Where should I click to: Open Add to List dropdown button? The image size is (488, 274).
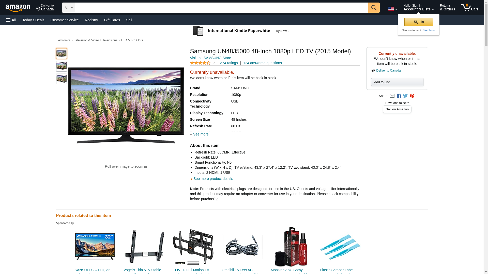(397, 82)
